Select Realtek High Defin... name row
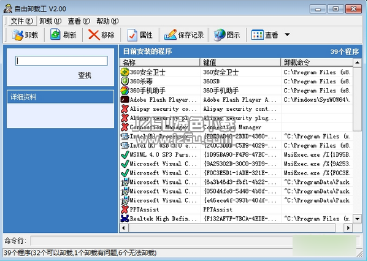 click(163, 219)
